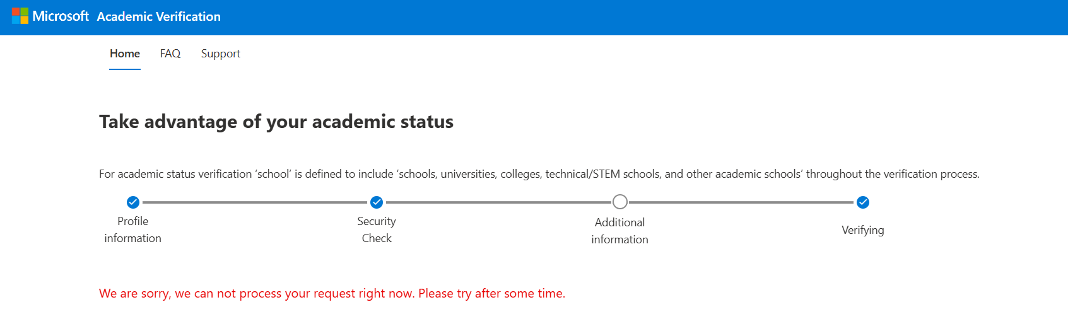Viewport: 1068px width, 336px height.
Task: Select the empty Additional information step circle
Action: coord(620,202)
